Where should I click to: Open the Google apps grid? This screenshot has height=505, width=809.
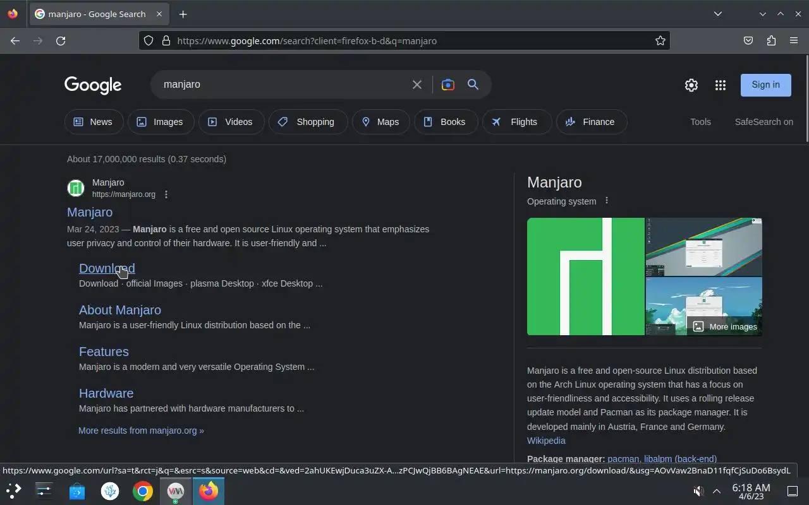[x=721, y=85]
